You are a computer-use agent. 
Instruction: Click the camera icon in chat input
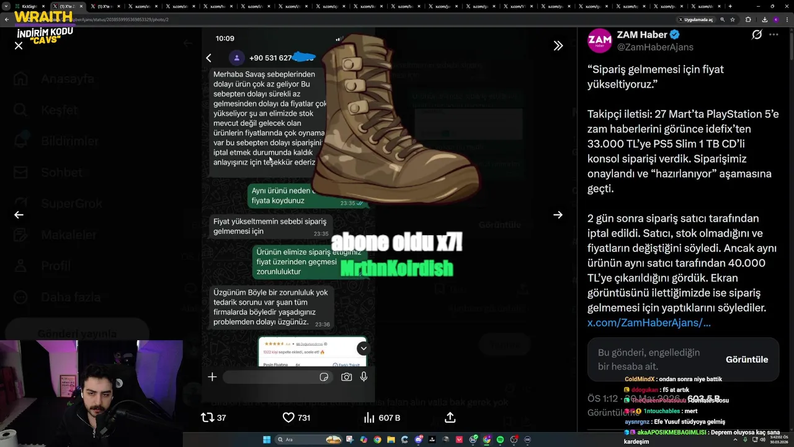tap(346, 377)
